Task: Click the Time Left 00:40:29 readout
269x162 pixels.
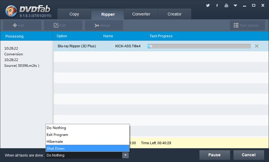Action: 156,143
